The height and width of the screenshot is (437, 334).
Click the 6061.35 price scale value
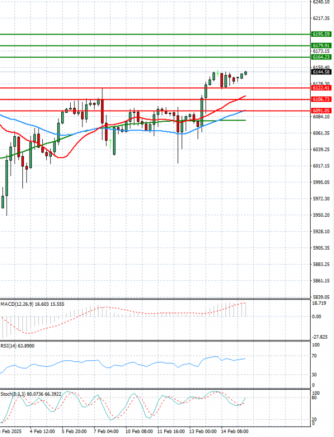pos(321,133)
